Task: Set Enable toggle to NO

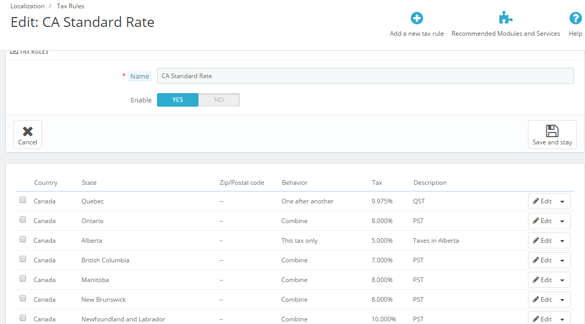Action: tap(219, 100)
